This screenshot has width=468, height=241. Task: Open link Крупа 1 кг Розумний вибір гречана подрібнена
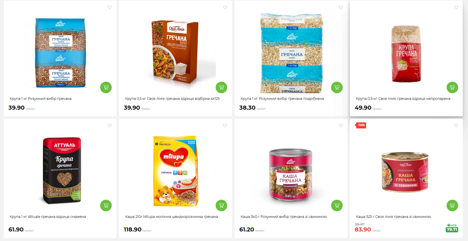pos(282,99)
